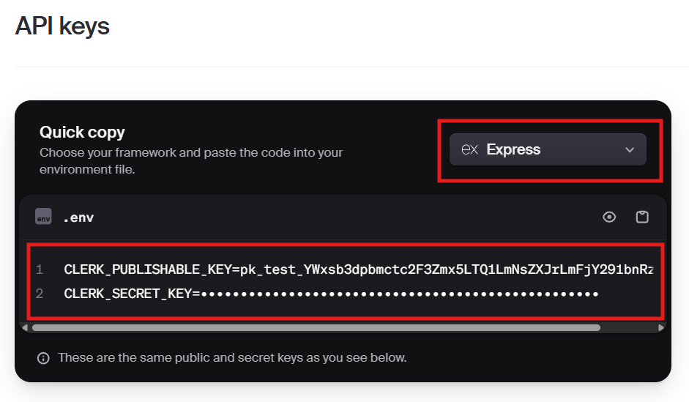Click the .env filename label
Image resolution: width=689 pixels, height=402 pixels.
[78, 217]
